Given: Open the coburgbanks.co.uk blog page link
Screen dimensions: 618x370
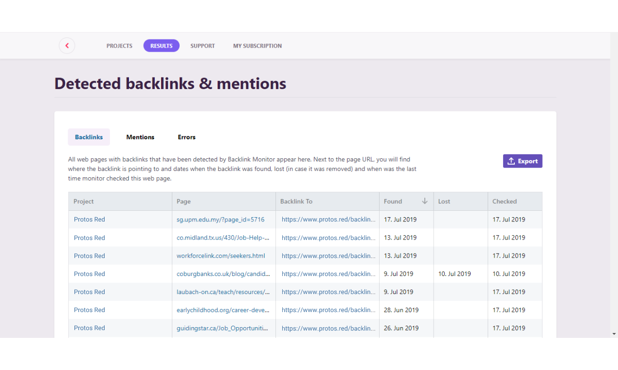Looking at the screenshot, I should tap(223, 274).
